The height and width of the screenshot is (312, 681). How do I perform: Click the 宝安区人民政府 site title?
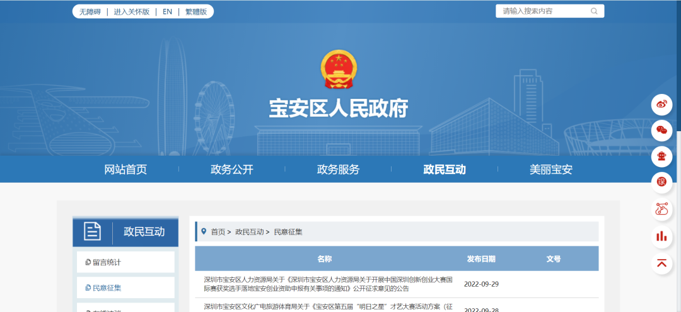[339, 108]
